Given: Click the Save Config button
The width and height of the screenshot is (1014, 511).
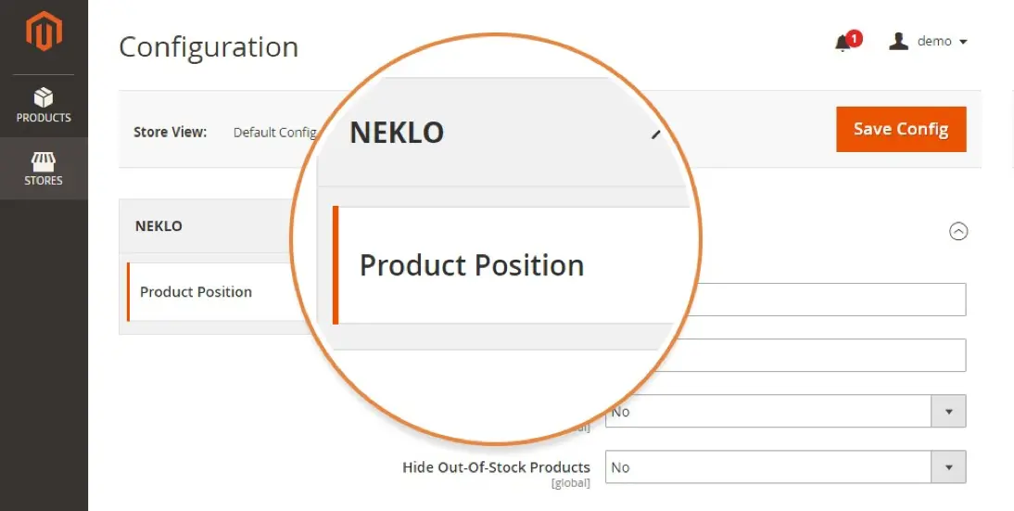Looking at the screenshot, I should [x=901, y=129].
